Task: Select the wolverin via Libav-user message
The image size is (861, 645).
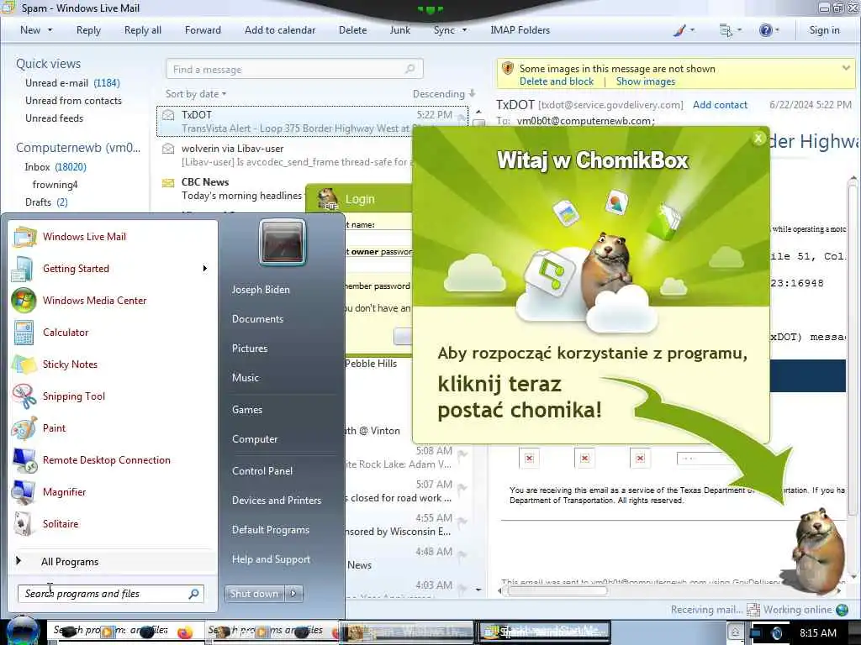Action: 311,155
